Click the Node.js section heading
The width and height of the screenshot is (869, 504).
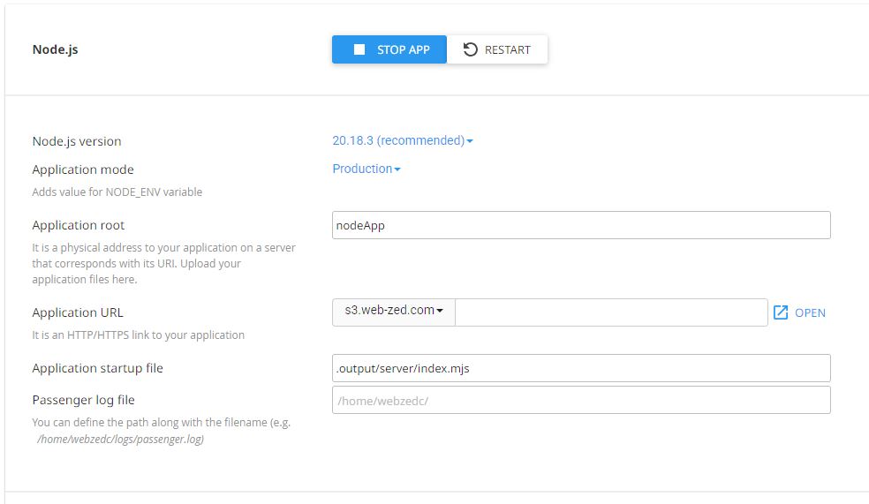pyautogui.click(x=55, y=49)
